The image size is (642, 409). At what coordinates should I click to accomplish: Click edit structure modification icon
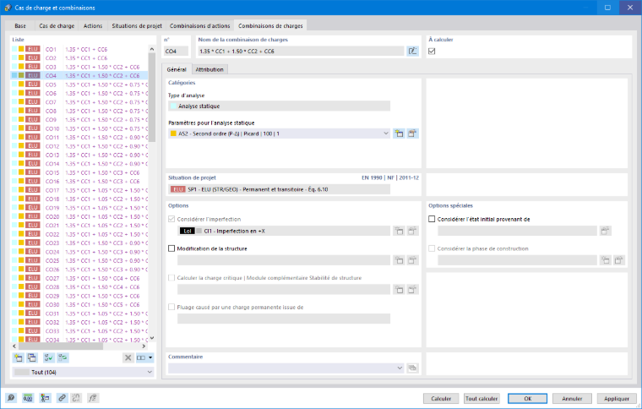click(x=412, y=260)
